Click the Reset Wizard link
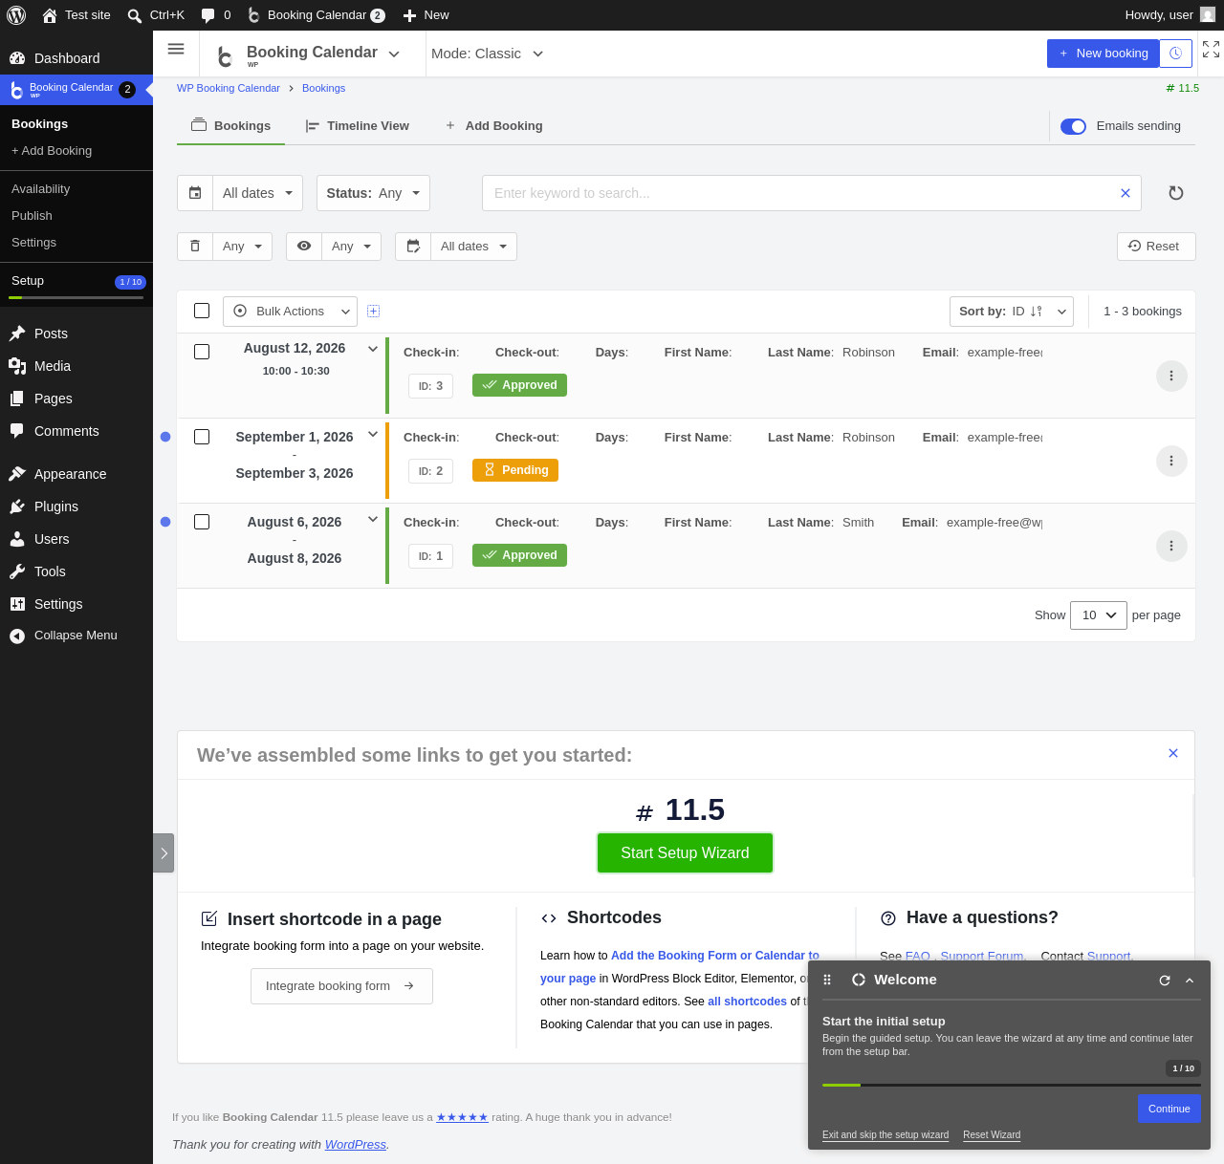This screenshot has width=1224, height=1164. [x=992, y=1135]
